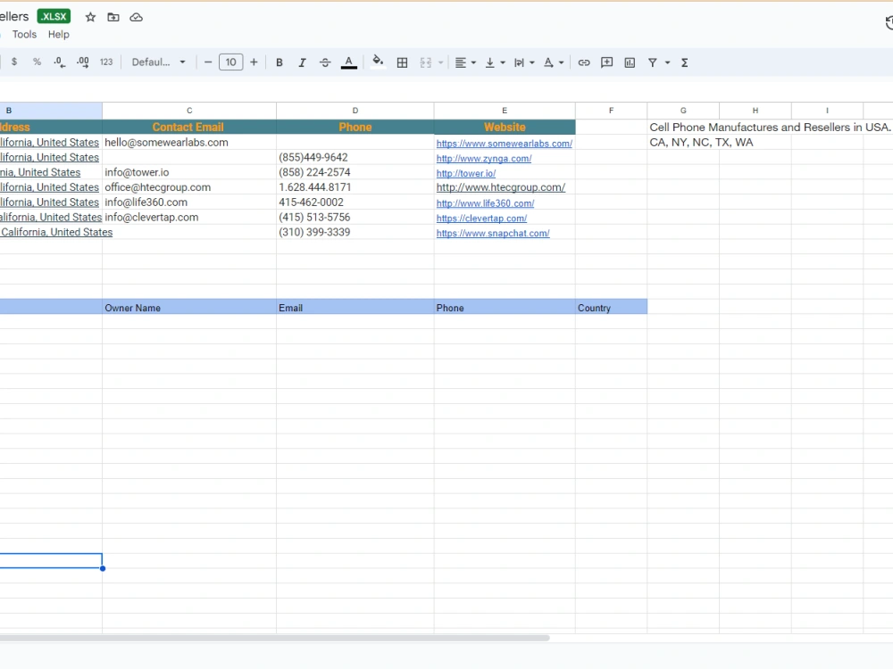The image size is (893, 669).
Task: Click the htecgroup.com website cell
Action: tap(505, 187)
